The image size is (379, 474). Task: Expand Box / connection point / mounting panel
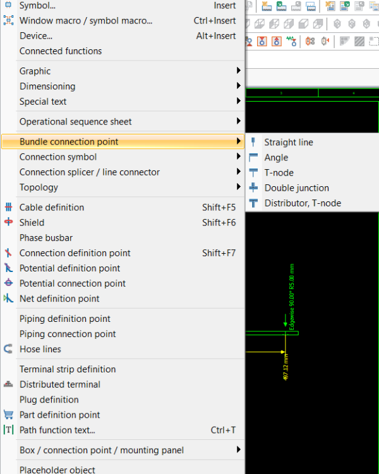(123, 450)
